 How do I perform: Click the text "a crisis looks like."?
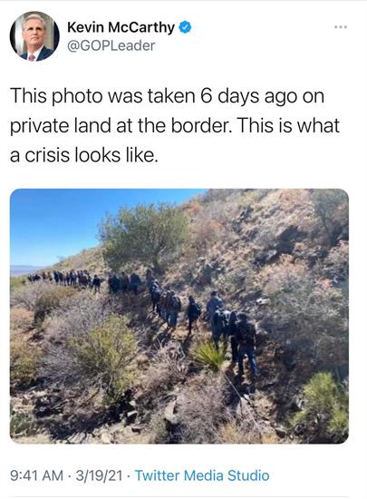click(84, 155)
